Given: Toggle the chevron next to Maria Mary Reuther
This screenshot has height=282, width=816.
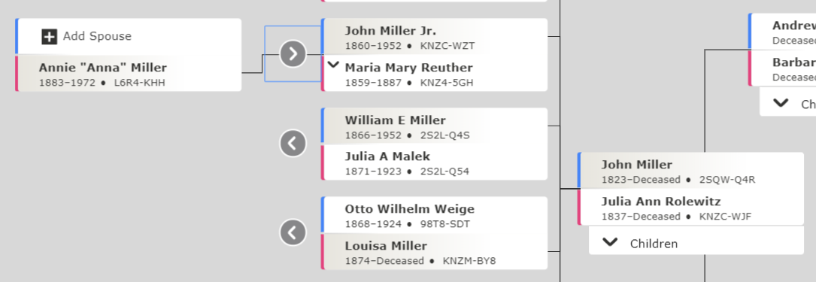Looking at the screenshot, I should [334, 65].
